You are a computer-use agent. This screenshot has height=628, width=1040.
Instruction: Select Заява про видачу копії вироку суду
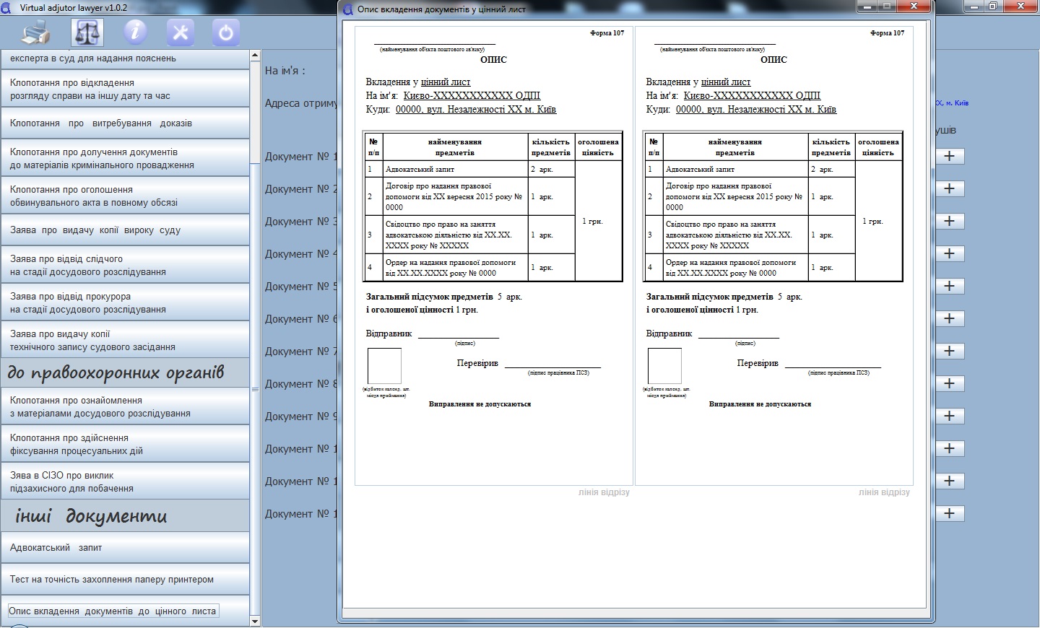click(125, 230)
